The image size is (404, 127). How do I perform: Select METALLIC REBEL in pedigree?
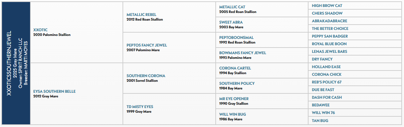(x=141, y=15)
